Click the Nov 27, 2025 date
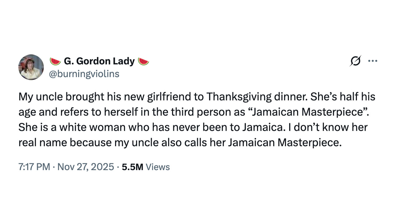The width and height of the screenshot is (398, 224). click(86, 167)
